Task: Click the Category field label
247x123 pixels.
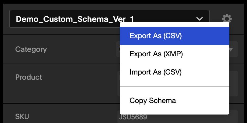Action: click(x=31, y=49)
